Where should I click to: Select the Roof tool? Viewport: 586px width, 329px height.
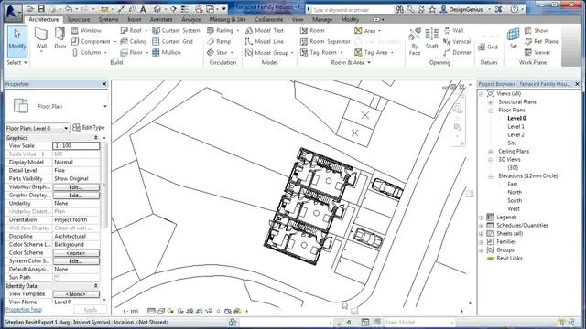click(x=133, y=30)
